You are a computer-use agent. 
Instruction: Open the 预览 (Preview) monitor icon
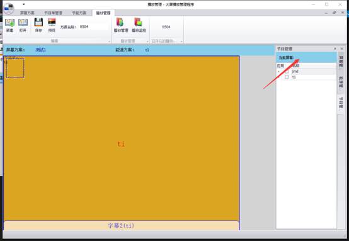(x=52, y=25)
